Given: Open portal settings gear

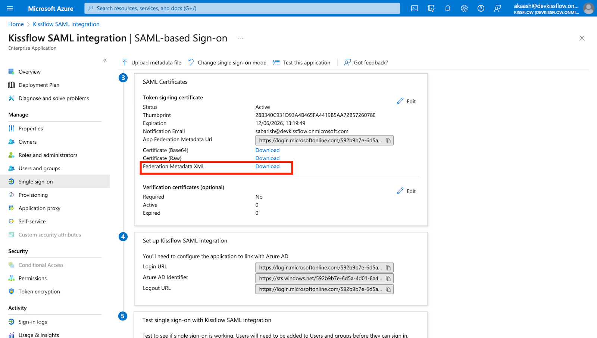Looking at the screenshot, I should (464, 8).
